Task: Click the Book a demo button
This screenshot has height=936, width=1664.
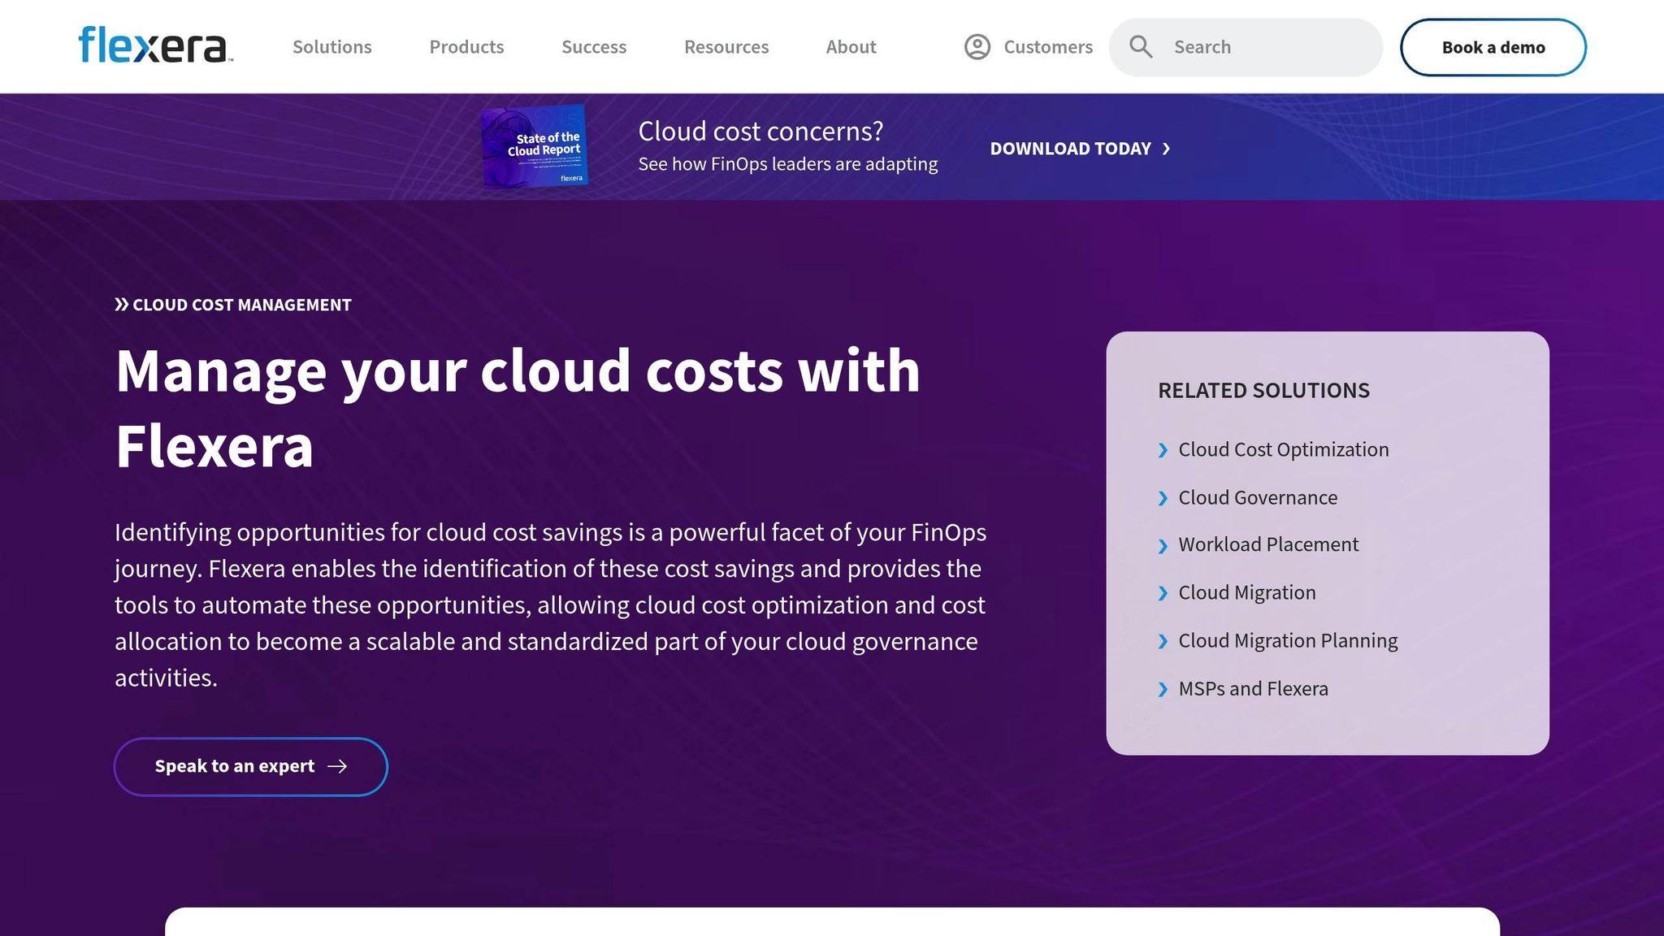Action: (x=1493, y=47)
